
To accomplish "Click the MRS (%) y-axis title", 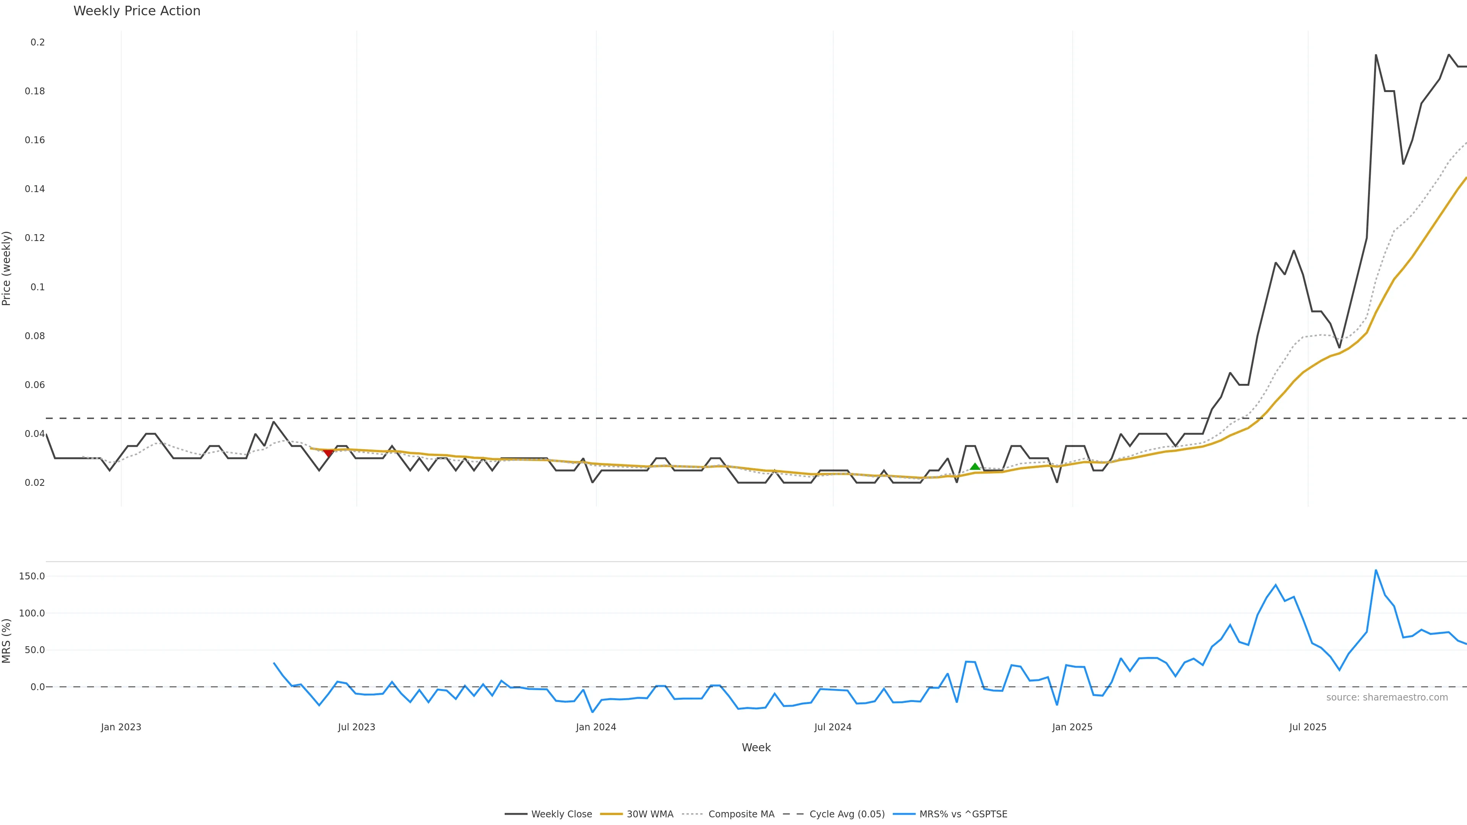I will point(6,641).
